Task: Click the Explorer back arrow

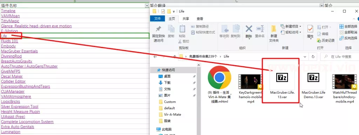Action: pos(155,56)
